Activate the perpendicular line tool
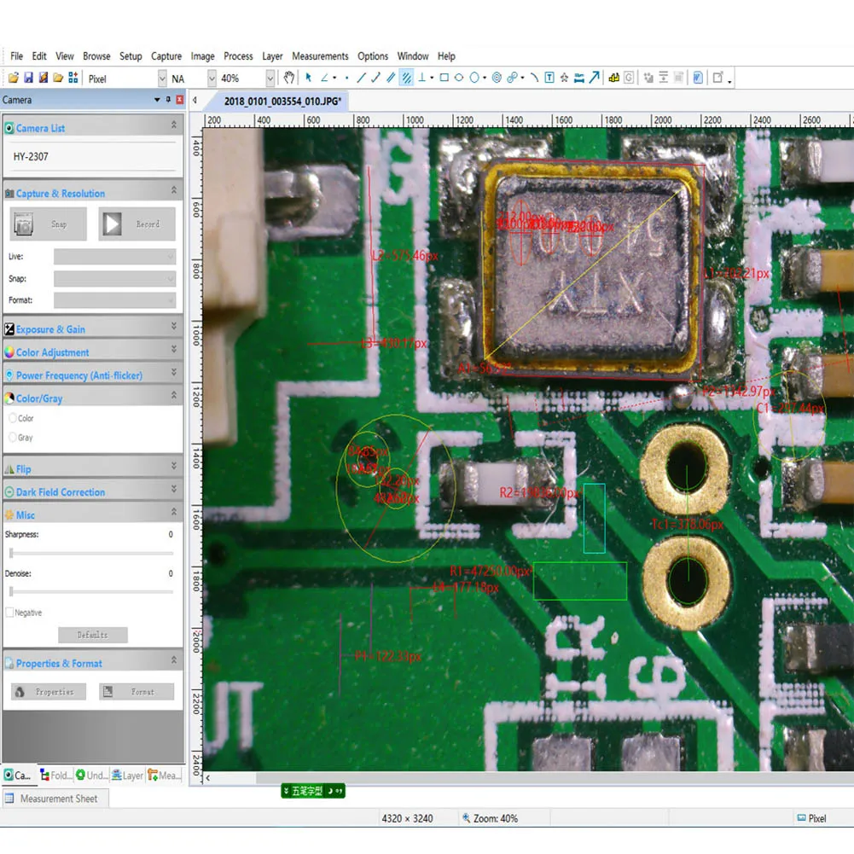The image size is (854, 854). 421,78
